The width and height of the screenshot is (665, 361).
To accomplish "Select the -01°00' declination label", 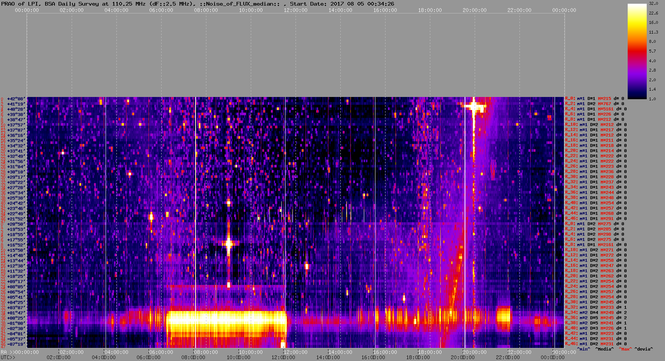I will tap(16, 323).
